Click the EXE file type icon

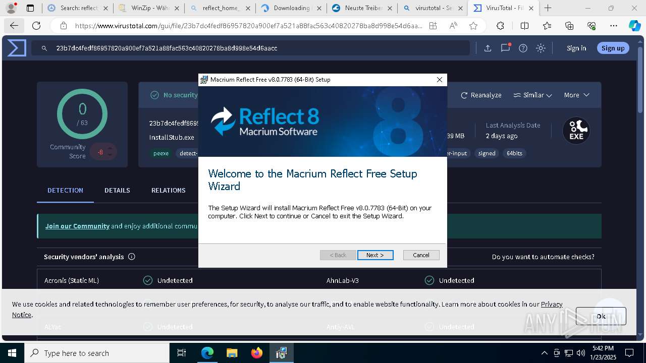pos(576,131)
